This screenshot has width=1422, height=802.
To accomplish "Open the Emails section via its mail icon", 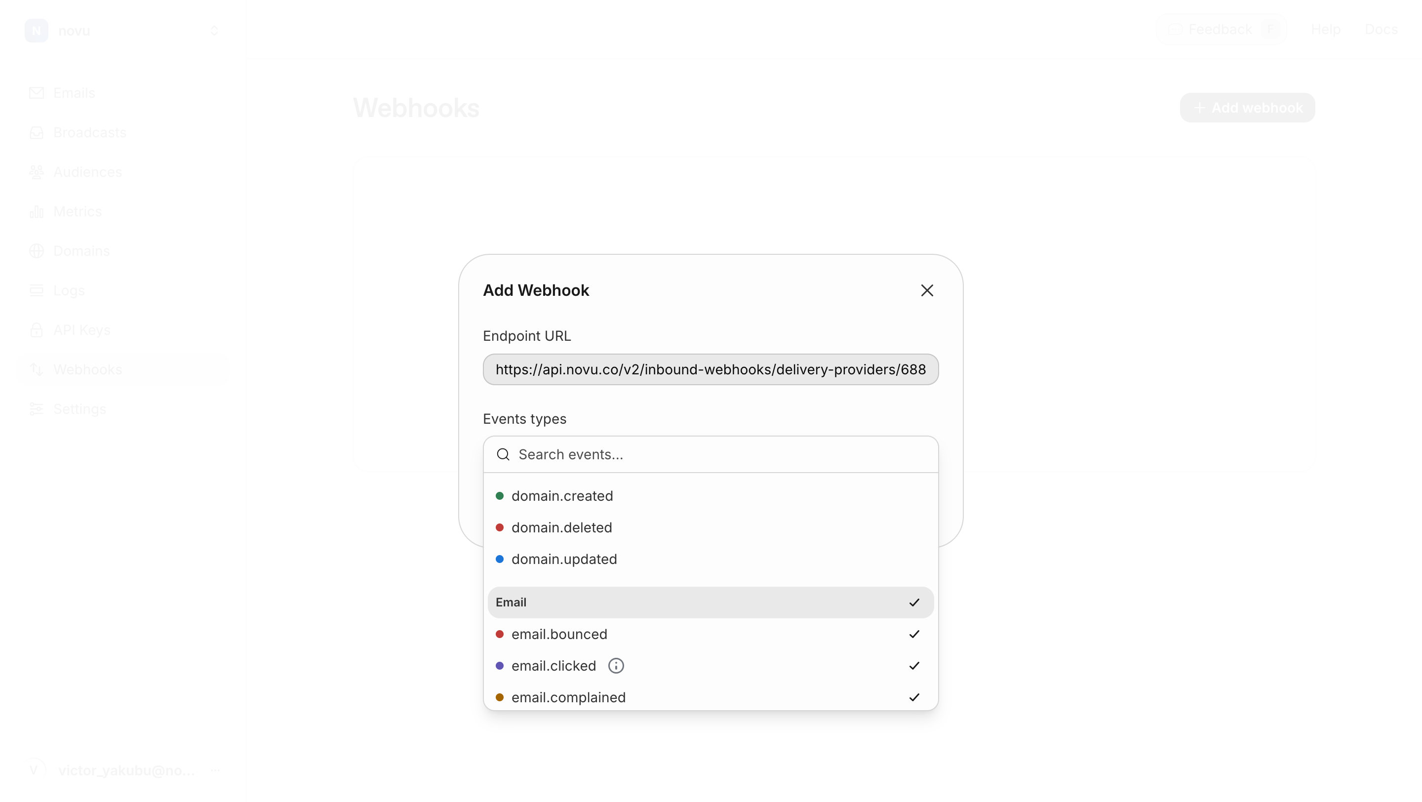I will pyautogui.click(x=37, y=92).
